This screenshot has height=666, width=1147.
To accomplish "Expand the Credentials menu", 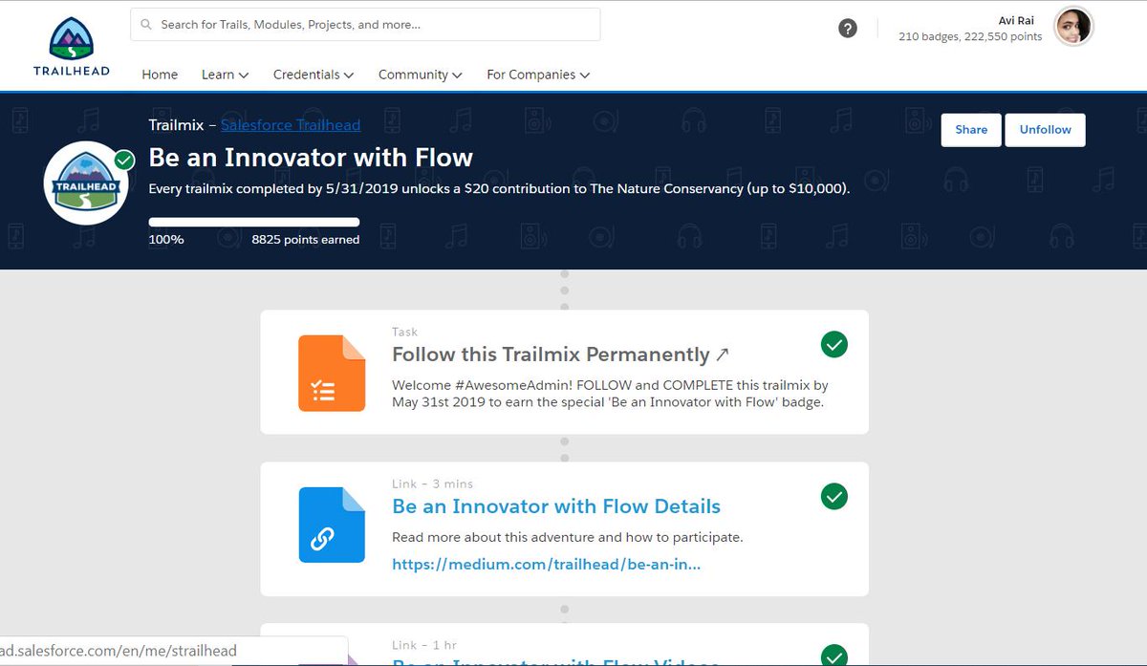I will pyautogui.click(x=314, y=75).
